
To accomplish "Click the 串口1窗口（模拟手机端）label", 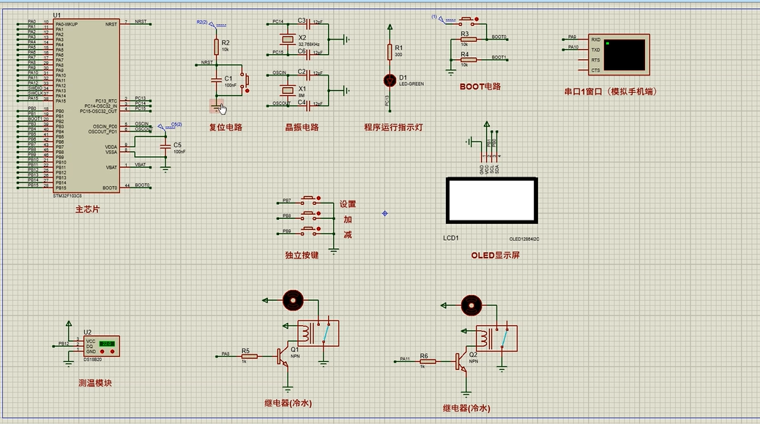I will 611,92.
